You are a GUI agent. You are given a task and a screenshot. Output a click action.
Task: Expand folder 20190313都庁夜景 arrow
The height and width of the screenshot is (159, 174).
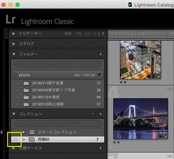(x=18, y=83)
